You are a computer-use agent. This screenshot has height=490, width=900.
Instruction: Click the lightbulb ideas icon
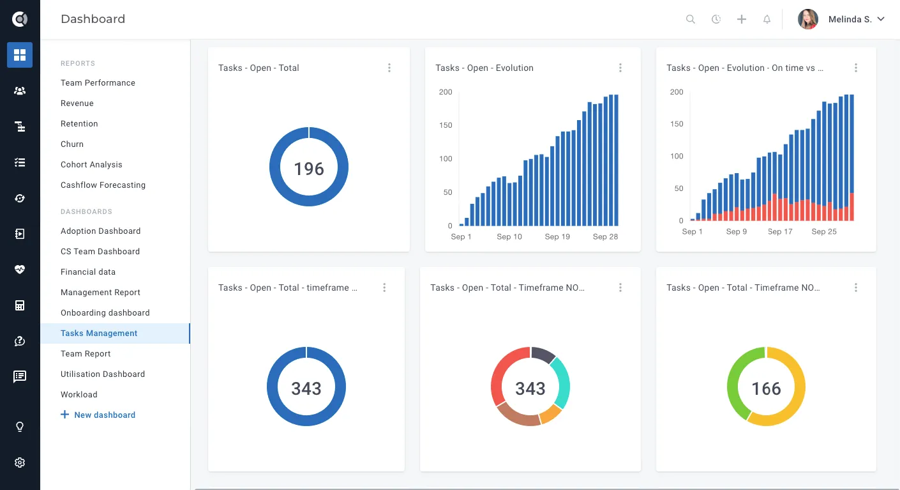[20, 427]
